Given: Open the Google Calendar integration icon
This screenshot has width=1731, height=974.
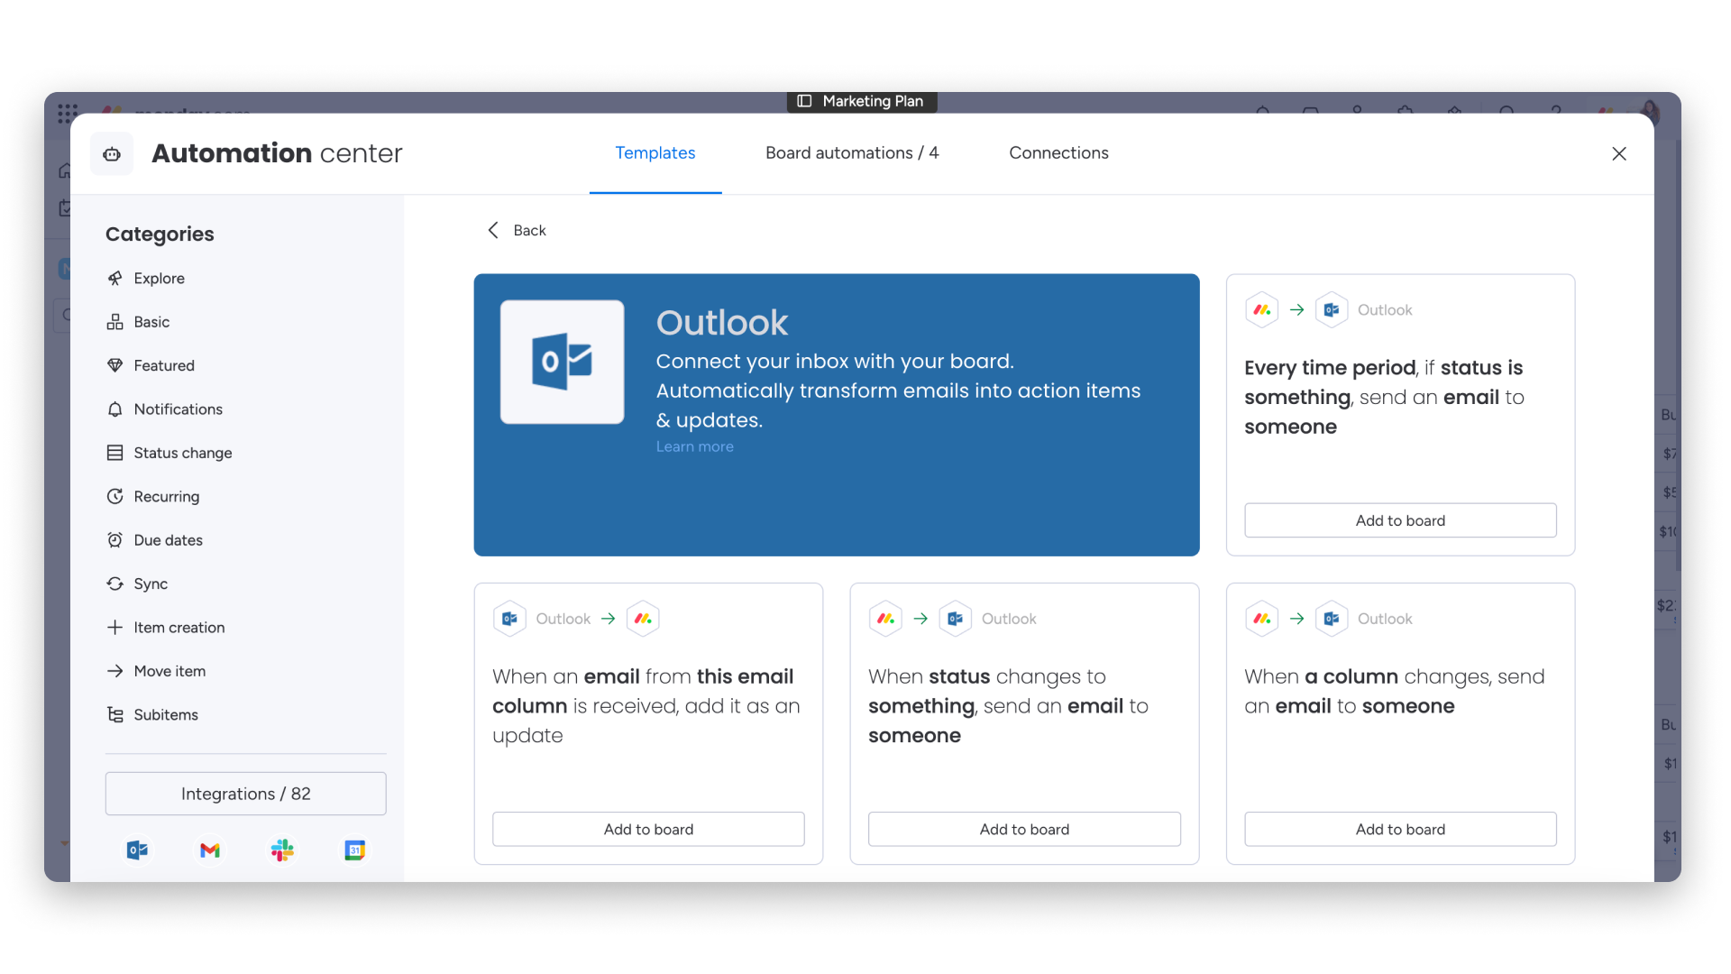Looking at the screenshot, I should (354, 850).
